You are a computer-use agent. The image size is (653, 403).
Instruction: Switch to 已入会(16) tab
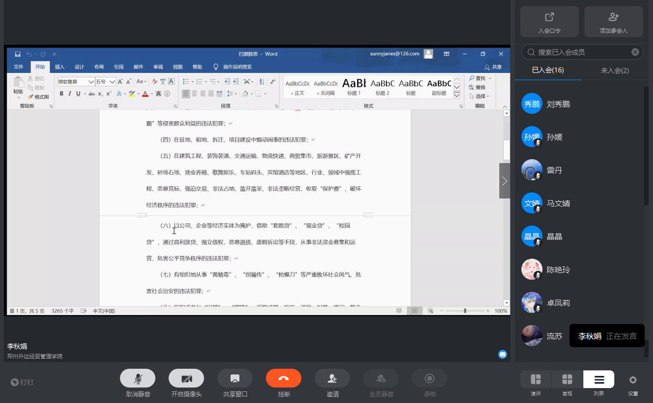click(x=548, y=70)
